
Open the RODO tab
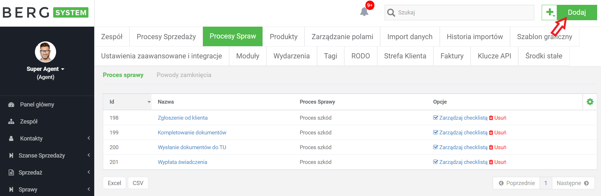pos(361,56)
